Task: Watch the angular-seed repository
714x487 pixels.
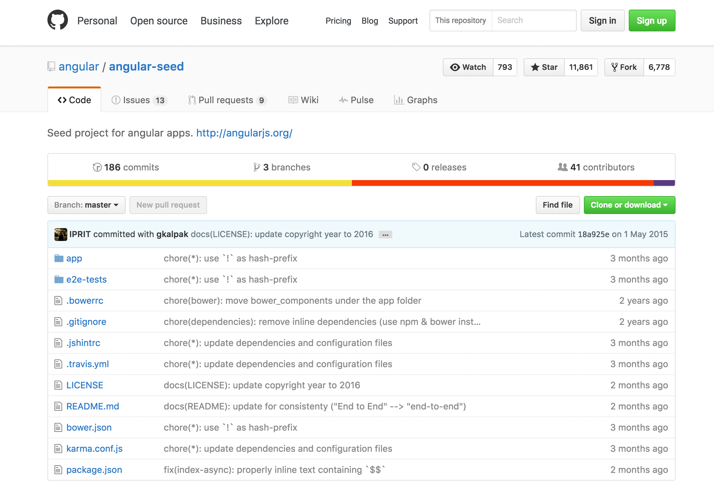Action: coord(468,67)
